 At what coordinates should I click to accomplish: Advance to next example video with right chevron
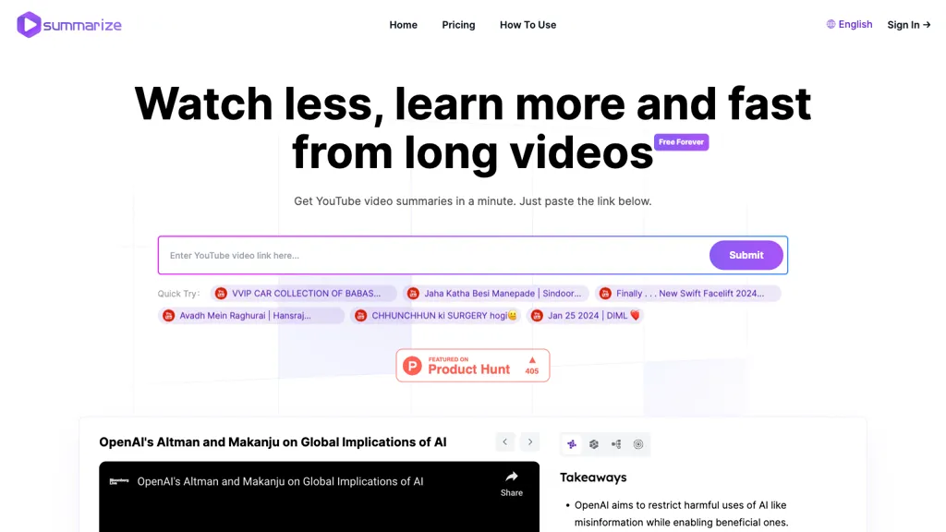pyautogui.click(x=529, y=442)
